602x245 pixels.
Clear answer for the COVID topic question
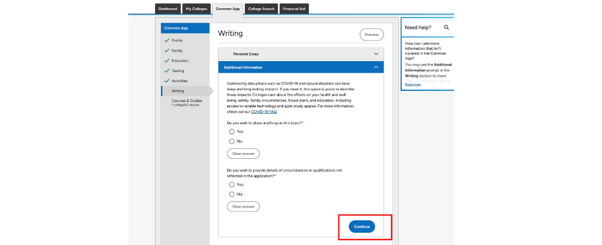[x=243, y=154]
